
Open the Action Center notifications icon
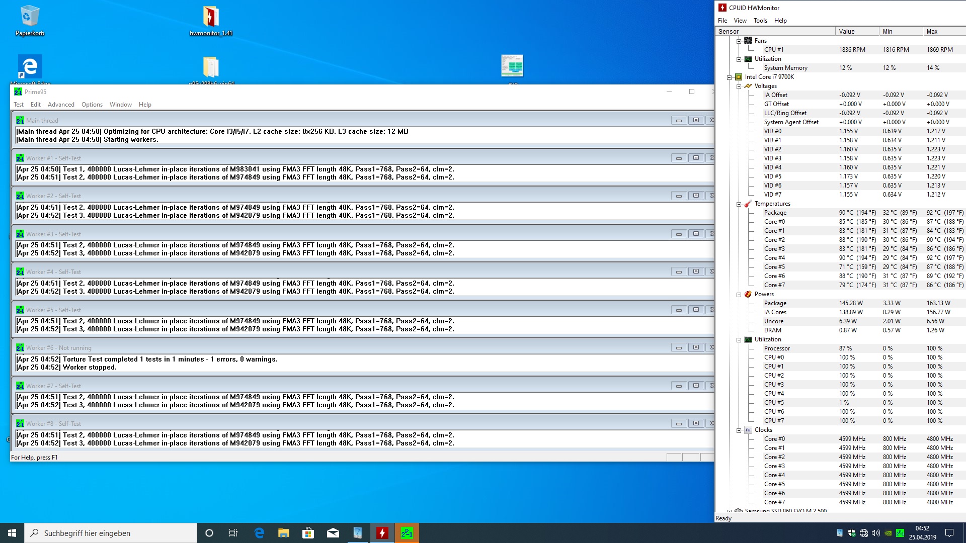(x=949, y=533)
